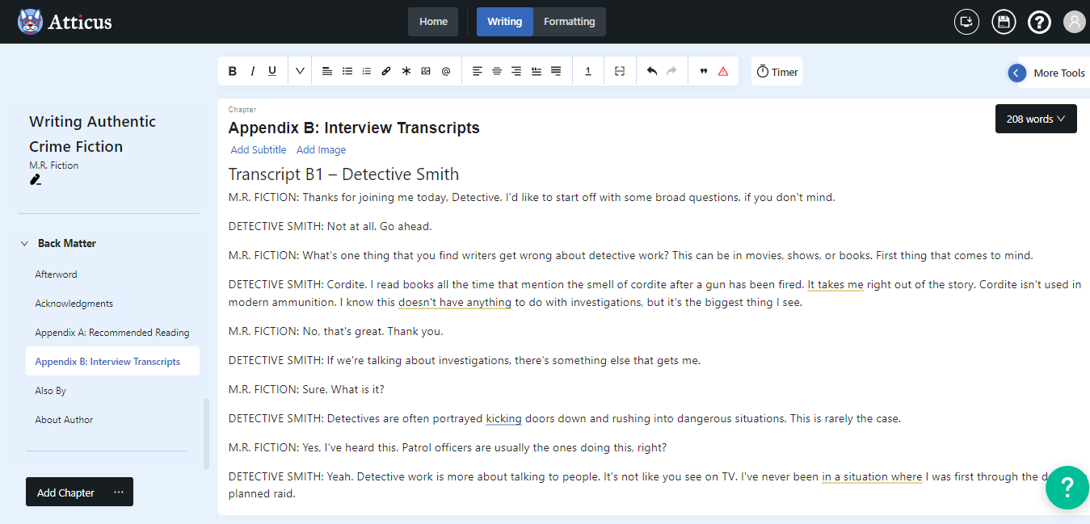Center align the text
Image resolution: width=1090 pixels, height=524 pixels.
click(497, 72)
